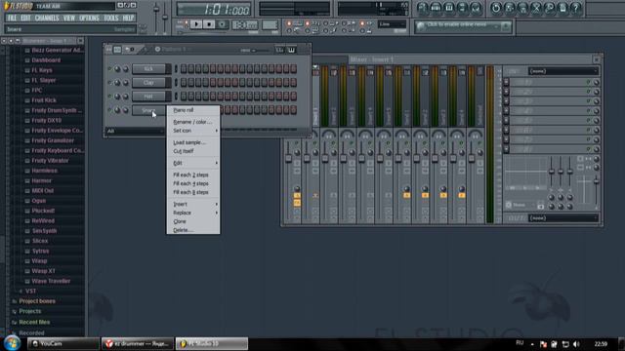Viewport: 625px width, 351px height.
Task: Choose Rename / color... from context menu
Action: coord(192,122)
